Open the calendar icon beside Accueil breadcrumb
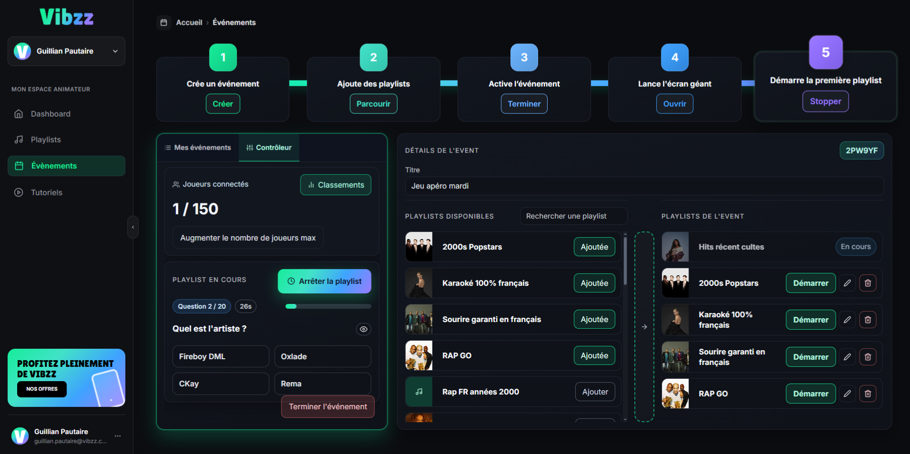This screenshot has width=910, height=454. pyautogui.click(x=164, y=22)
